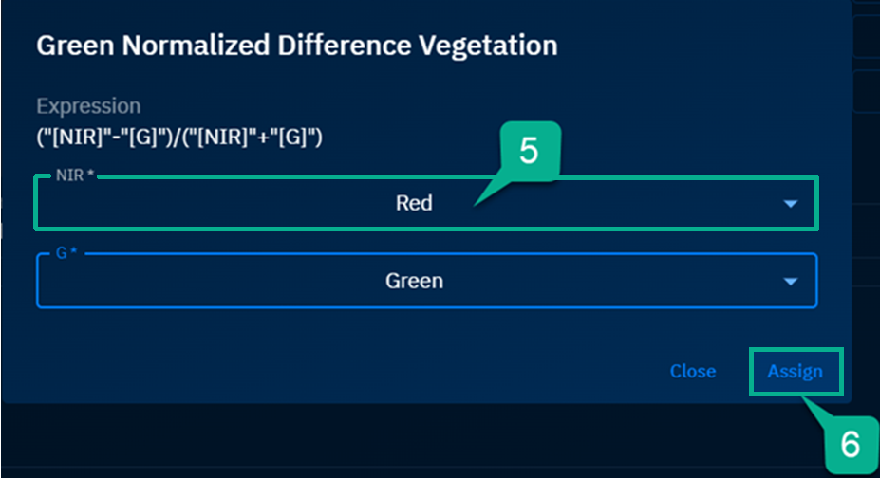Close the vegetation index dialog
Screen dimensions: 880x478
[x=693, y=371]
